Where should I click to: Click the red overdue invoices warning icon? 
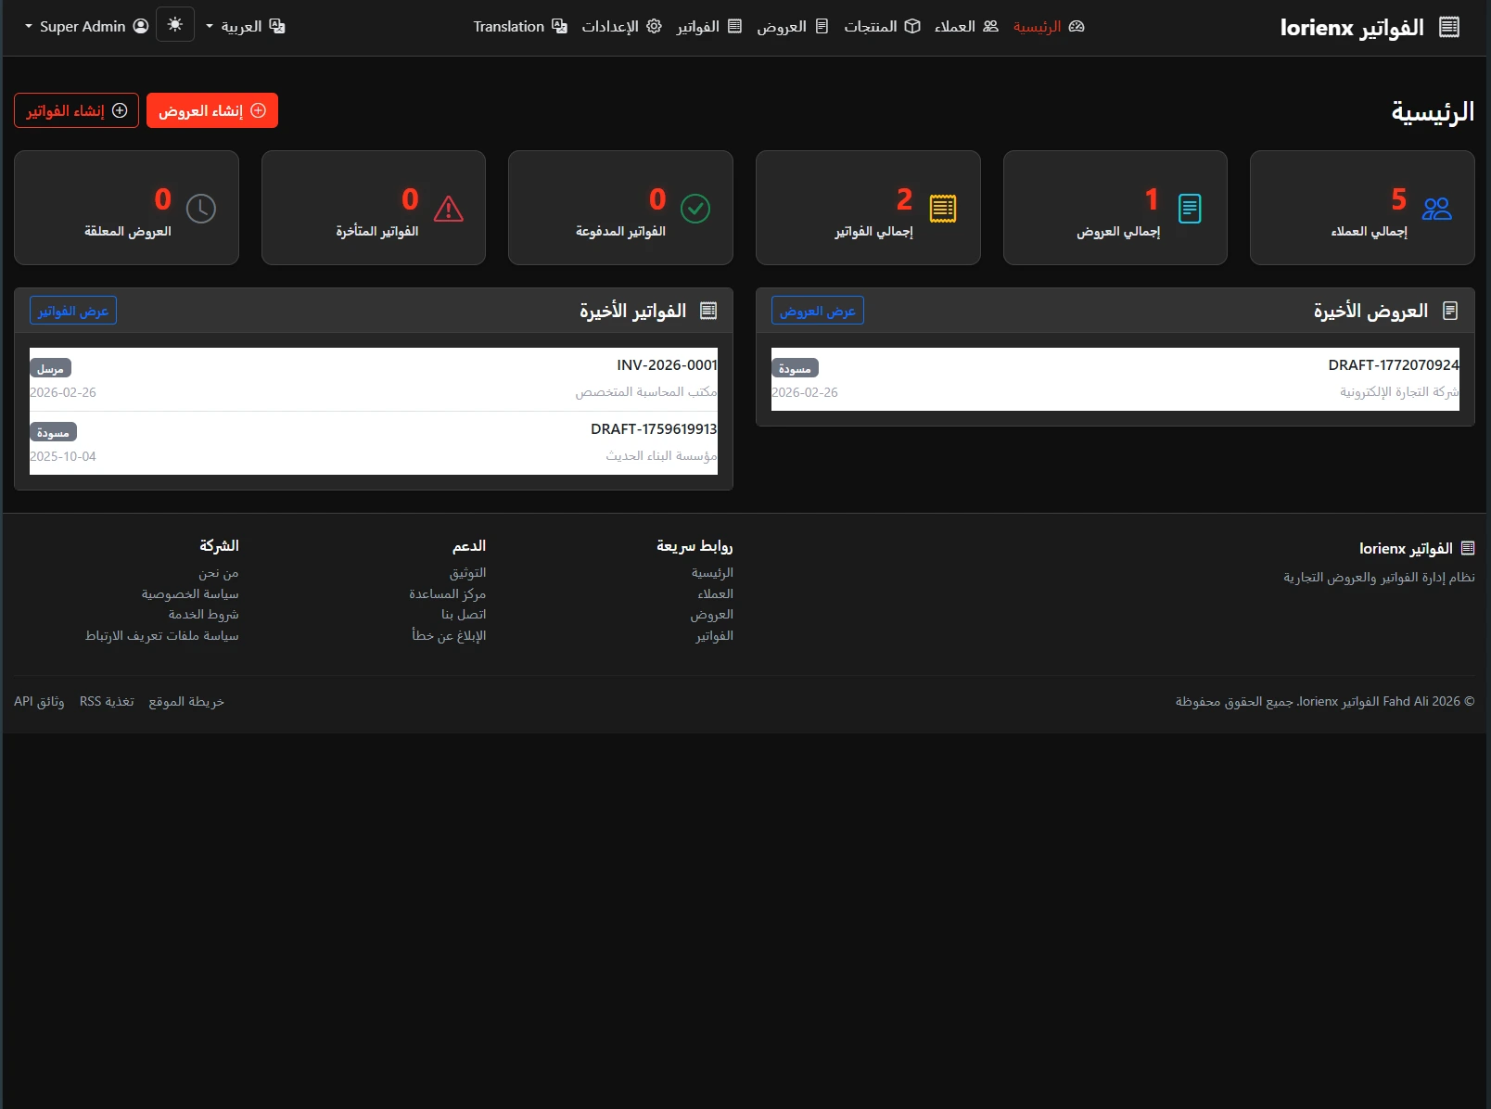coord(448,209)
